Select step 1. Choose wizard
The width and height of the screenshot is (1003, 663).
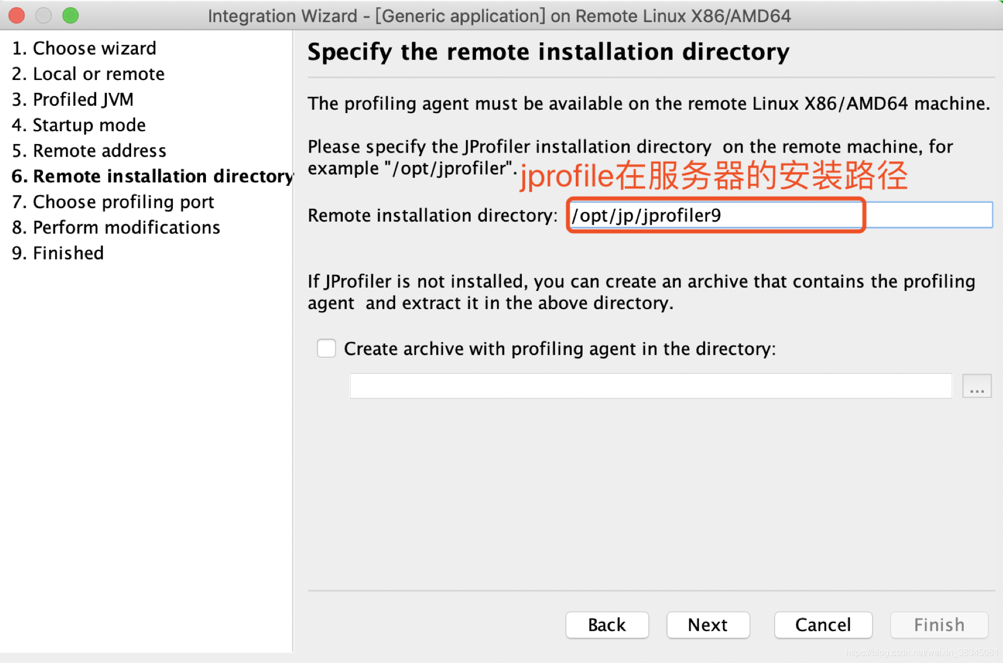click(84, 48)
